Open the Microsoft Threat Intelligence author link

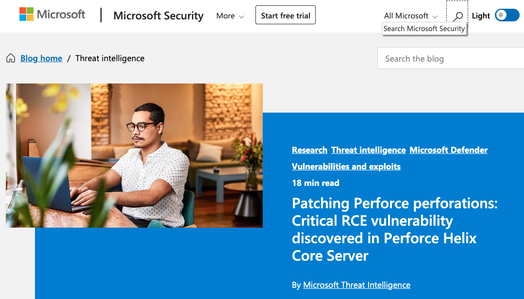tap(357, 285)
